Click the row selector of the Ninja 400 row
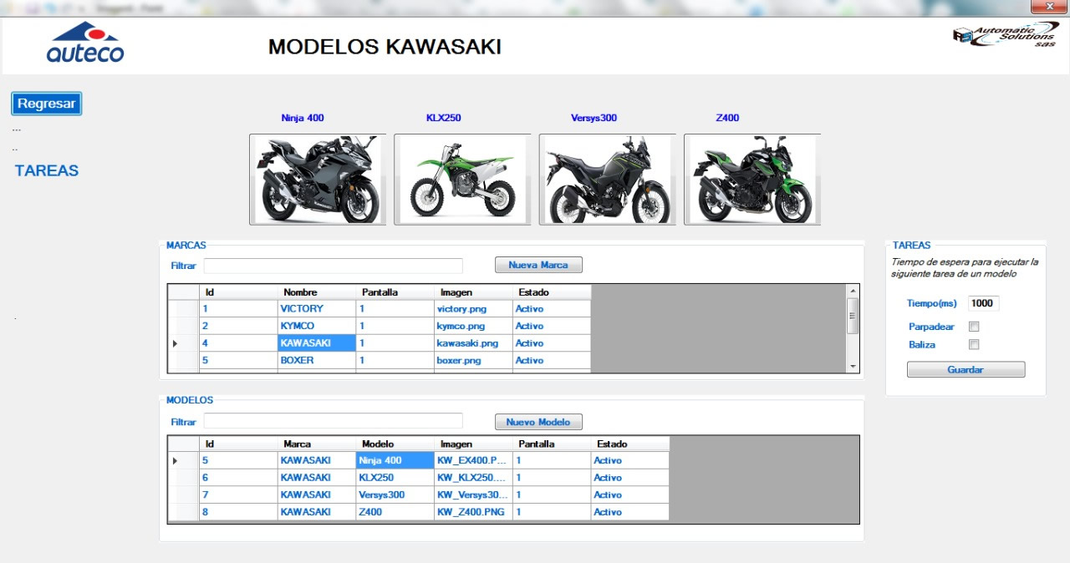This screenshot has width=1070, height=563. click(183, 460)
